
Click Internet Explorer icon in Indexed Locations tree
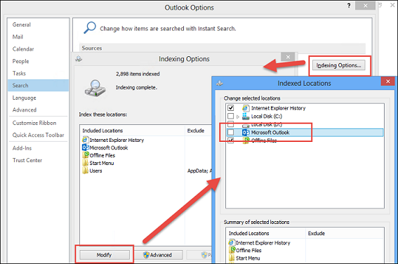pyautogui.click(x=246, y=108)
